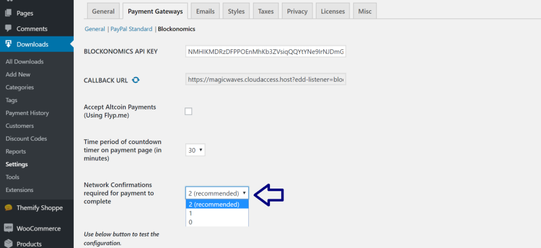Click Pages label in sidebar
The width and height of the screenshot is (541, 248).
click(25, 14)
